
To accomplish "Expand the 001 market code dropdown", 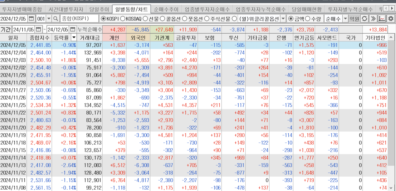I will (49, 19).
